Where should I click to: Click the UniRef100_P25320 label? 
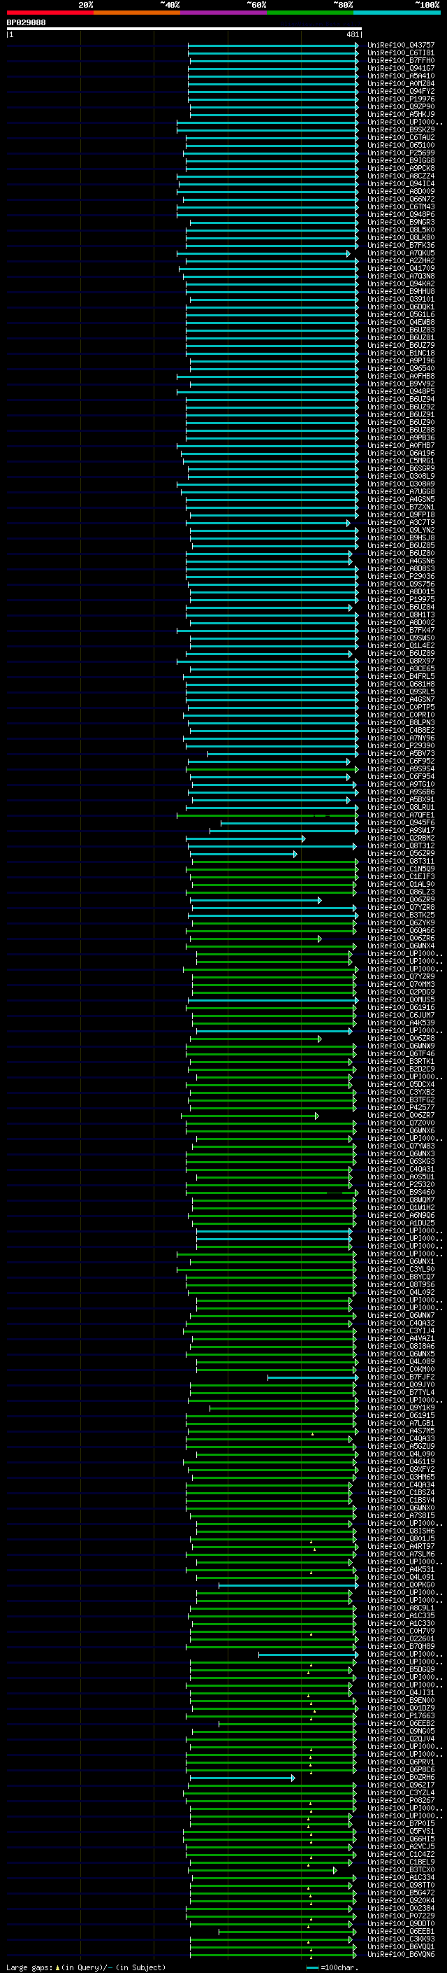[x=401, y=1185]
